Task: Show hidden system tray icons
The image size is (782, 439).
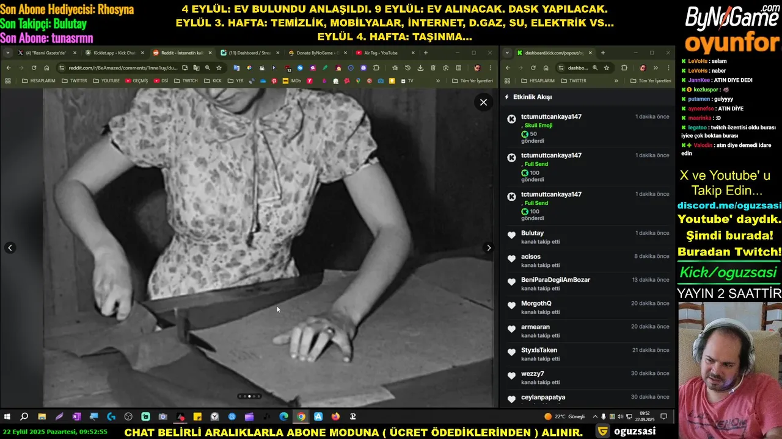Action: pos(596,416)
